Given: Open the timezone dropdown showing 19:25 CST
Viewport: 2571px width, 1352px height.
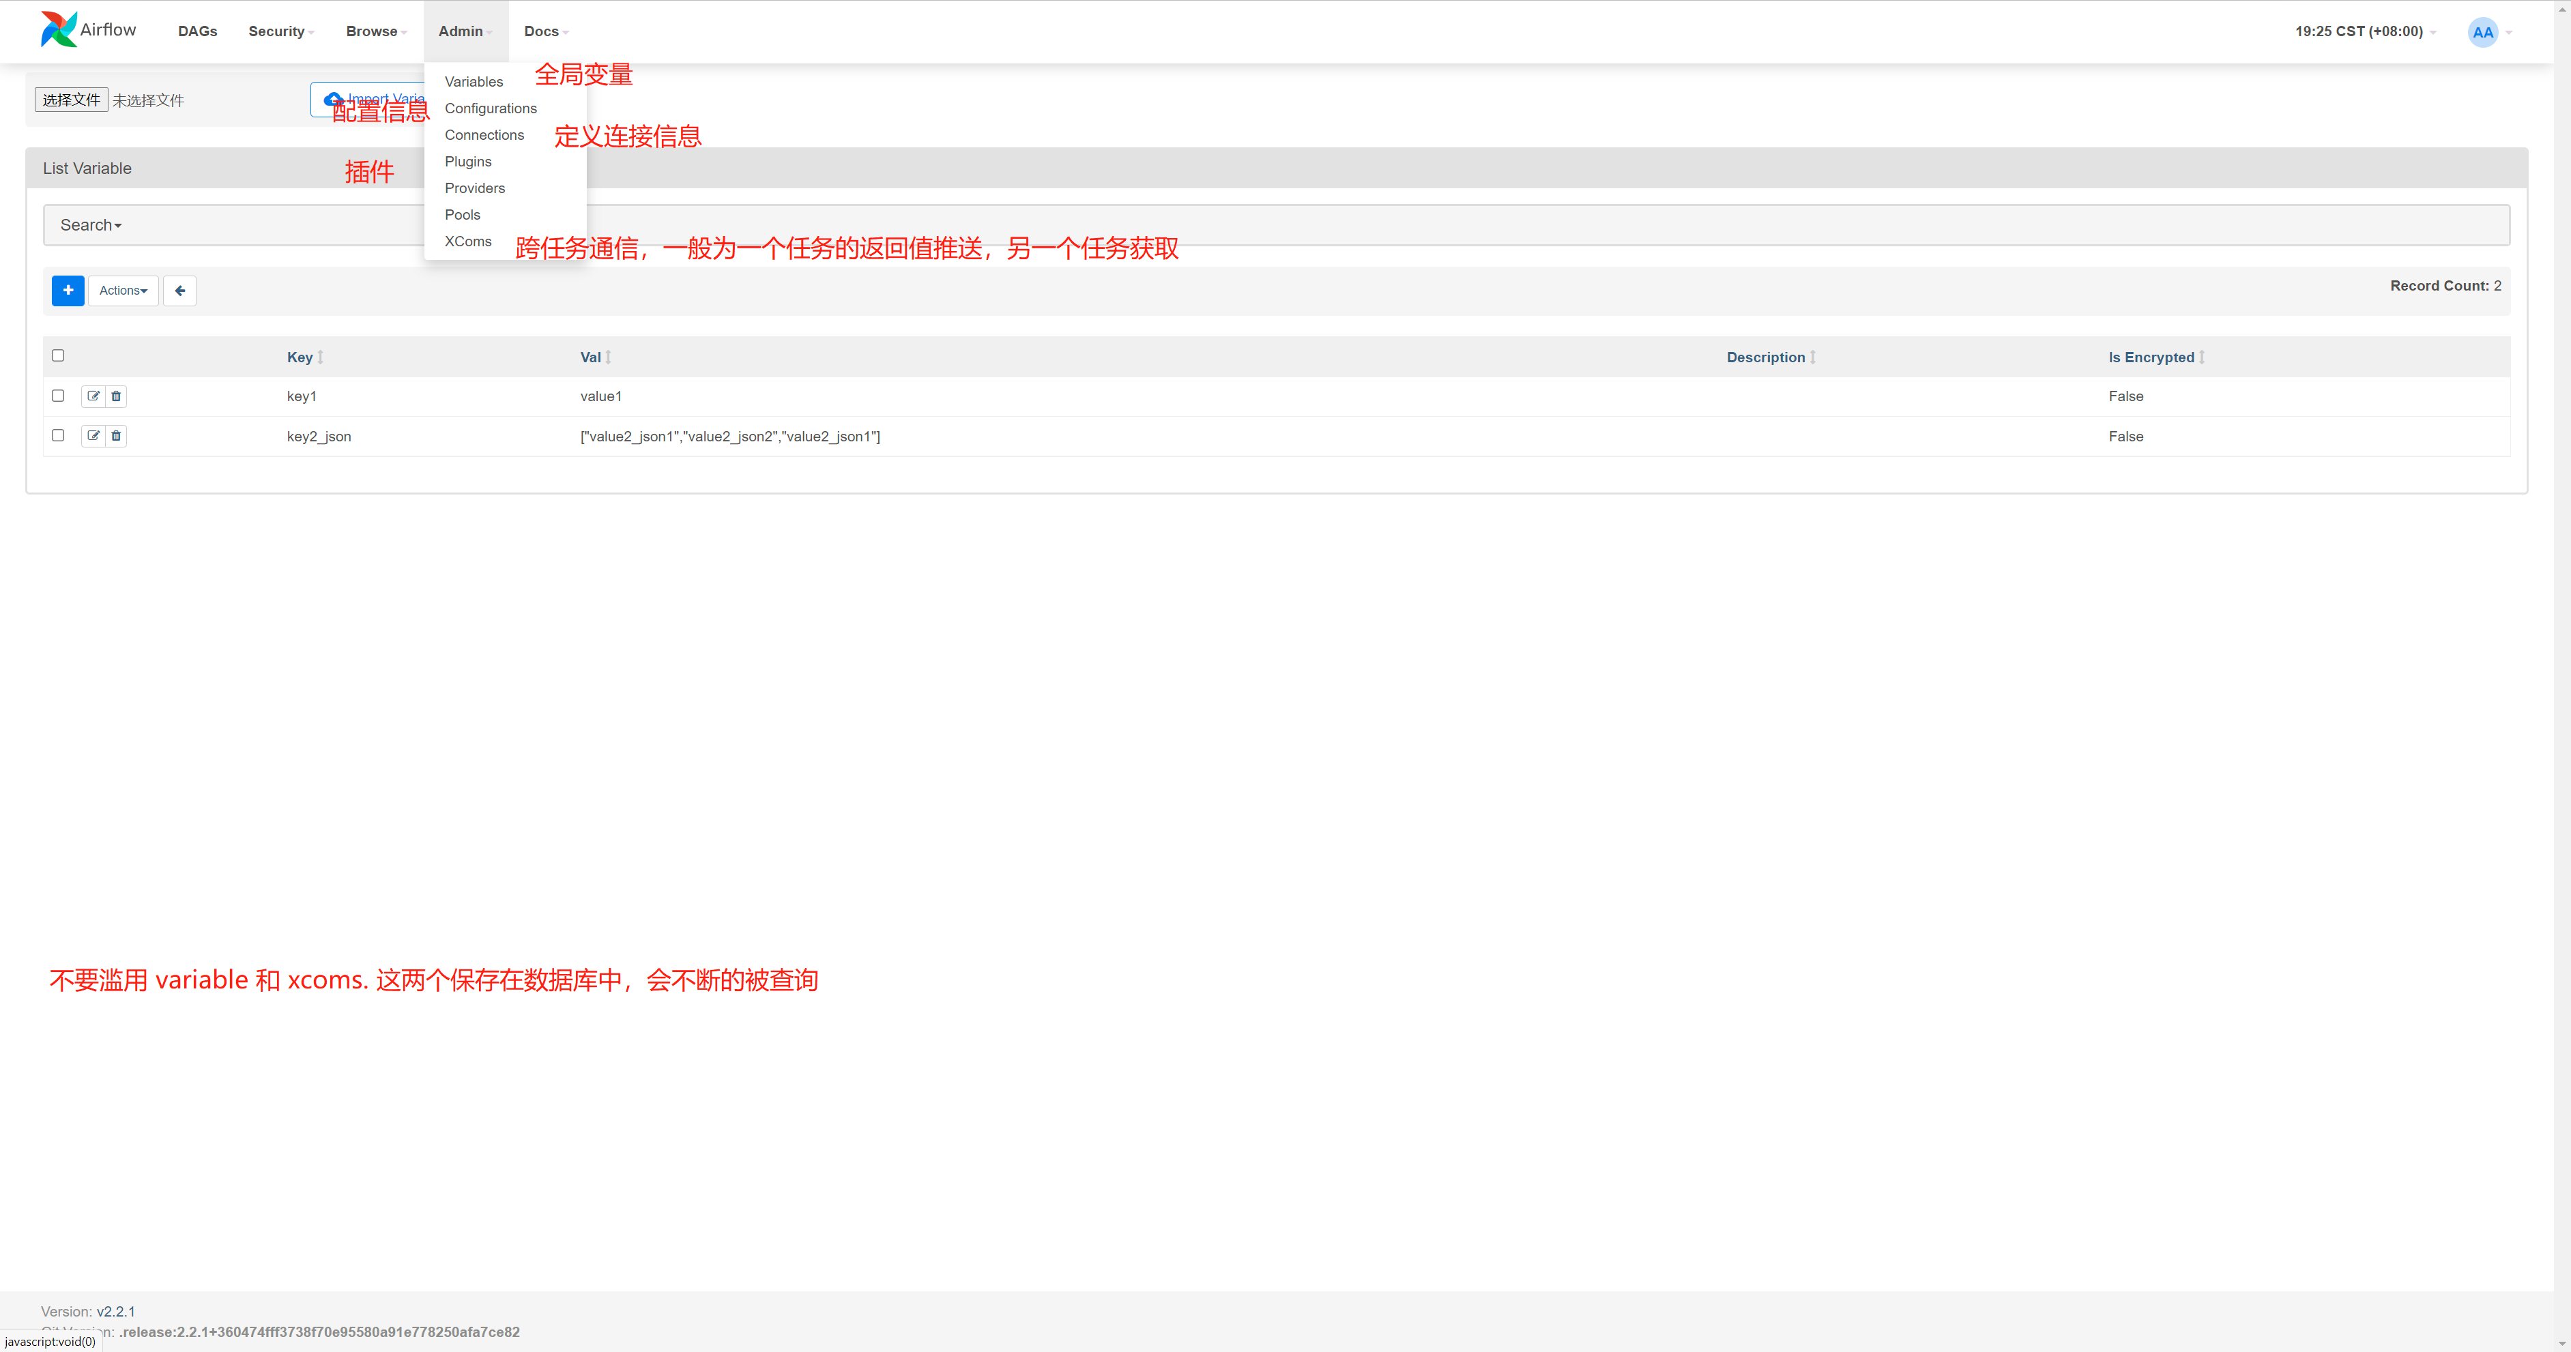Looking at the screenshot, I should point(2359,32).
